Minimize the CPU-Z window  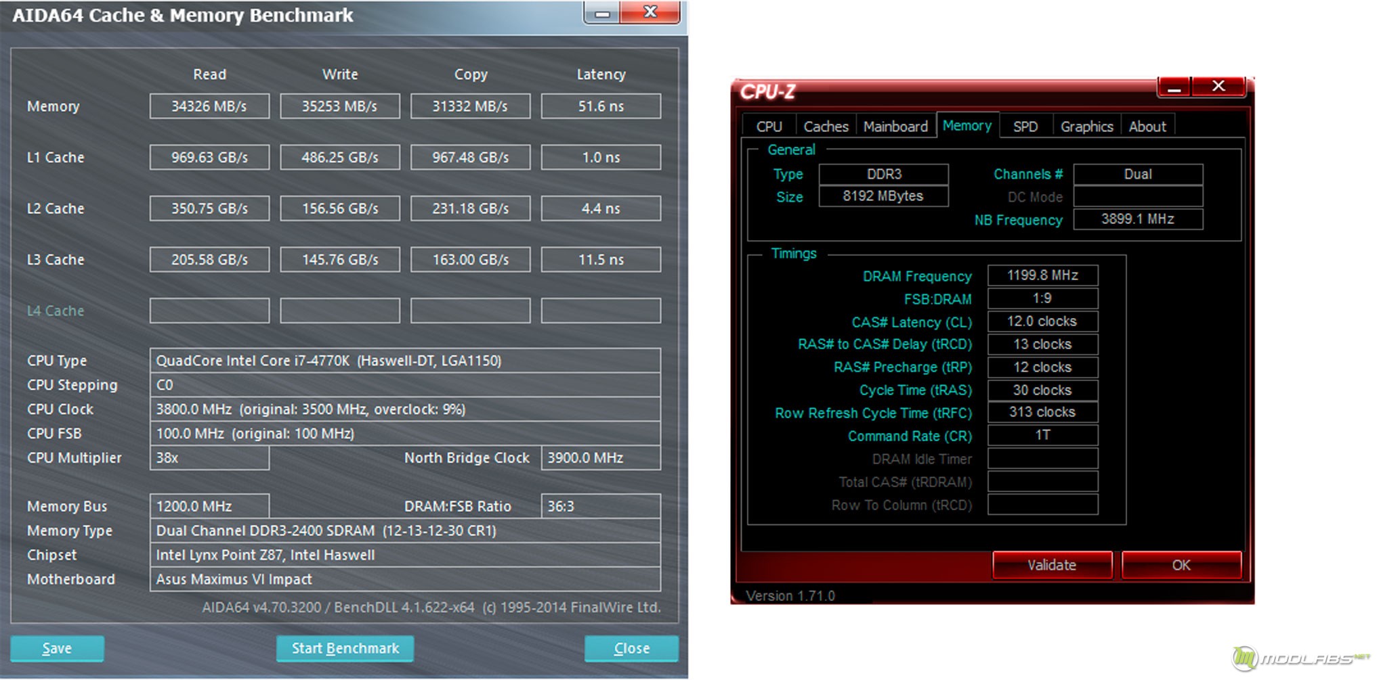1174,87
